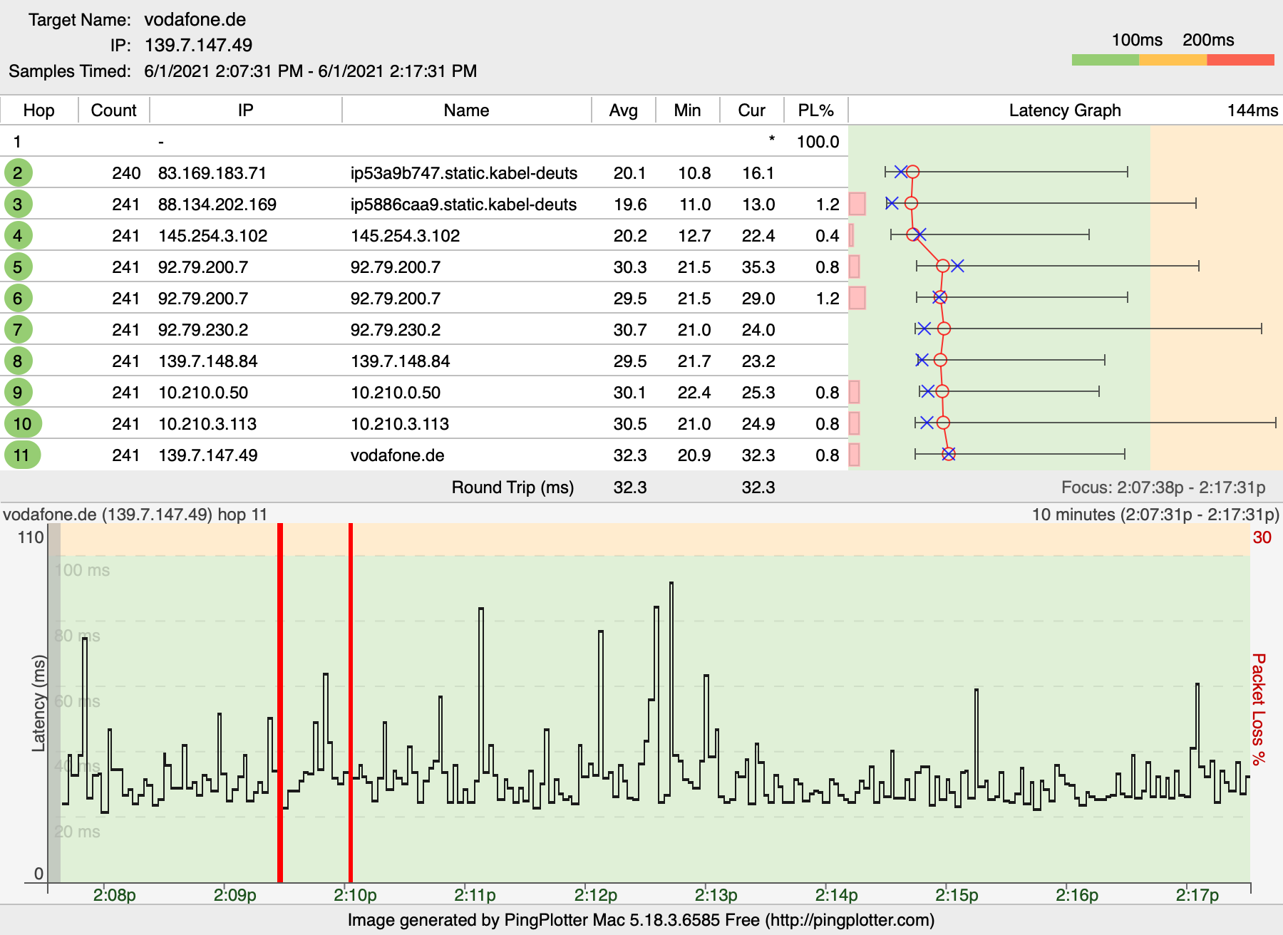
Task: Click the first red packet loss marker in timeline
Action: tap(280, 702)
